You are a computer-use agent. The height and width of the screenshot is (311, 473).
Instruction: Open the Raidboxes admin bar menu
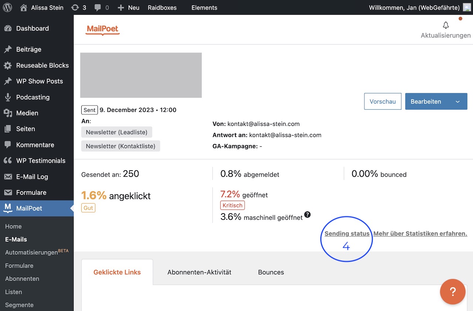162,7
